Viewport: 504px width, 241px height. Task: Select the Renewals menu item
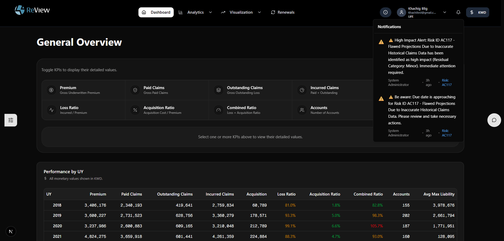(x=286, y=12)
